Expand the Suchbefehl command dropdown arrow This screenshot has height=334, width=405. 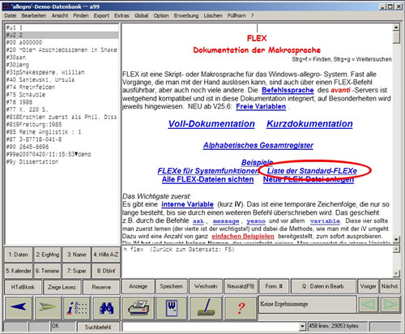[x=302, y=327]
